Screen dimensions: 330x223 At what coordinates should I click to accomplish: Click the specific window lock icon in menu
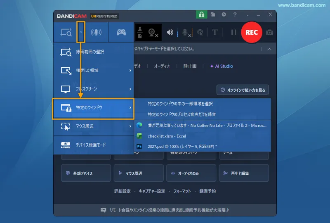click(x=66, y=108)
